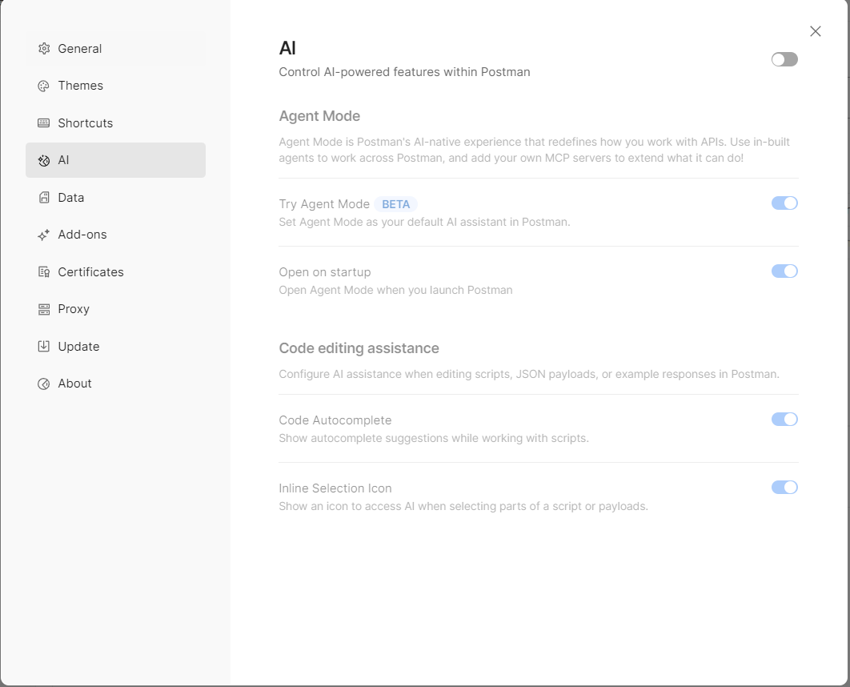The height and width of the screenshot is (687, 850).
Task: Click the Data storage icon
Action: (x=44, y=197)
